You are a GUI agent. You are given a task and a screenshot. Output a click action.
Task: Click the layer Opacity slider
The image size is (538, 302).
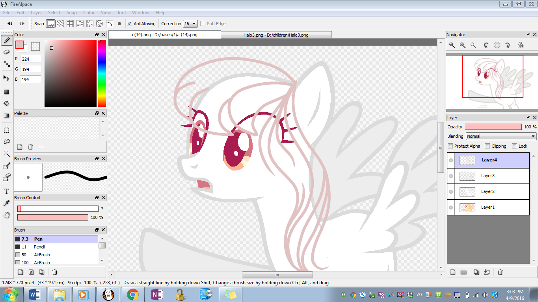point(493,127)
